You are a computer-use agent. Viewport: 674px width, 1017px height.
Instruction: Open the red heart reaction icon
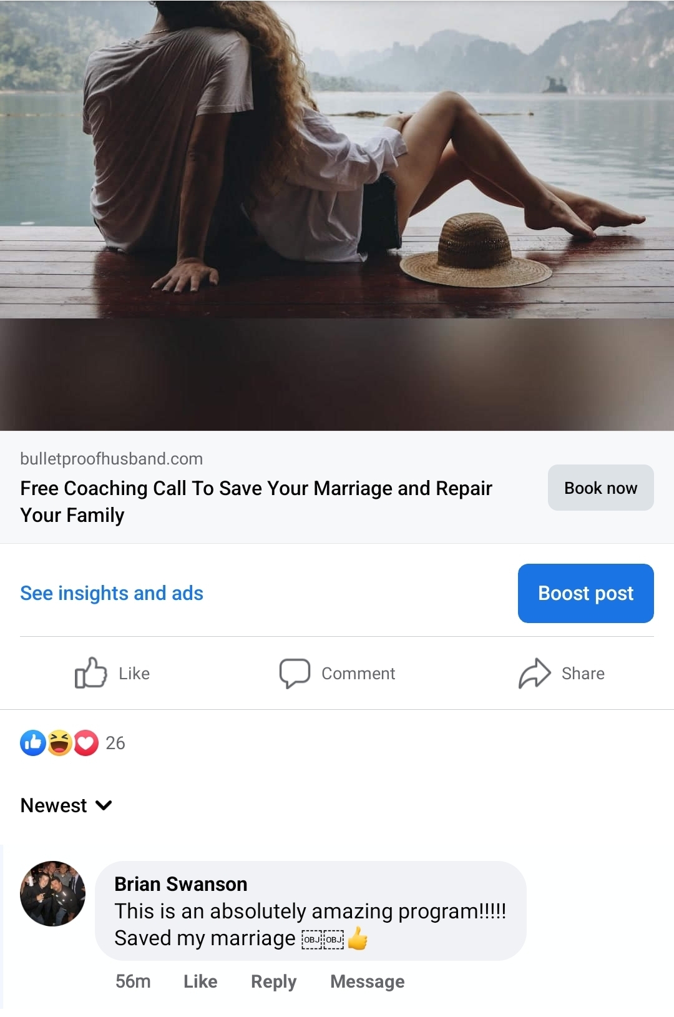pos(86,743)
